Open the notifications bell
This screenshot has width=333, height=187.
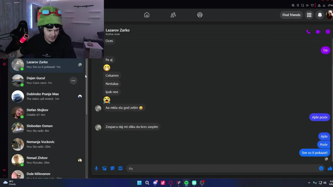click(x=320, y=15)
